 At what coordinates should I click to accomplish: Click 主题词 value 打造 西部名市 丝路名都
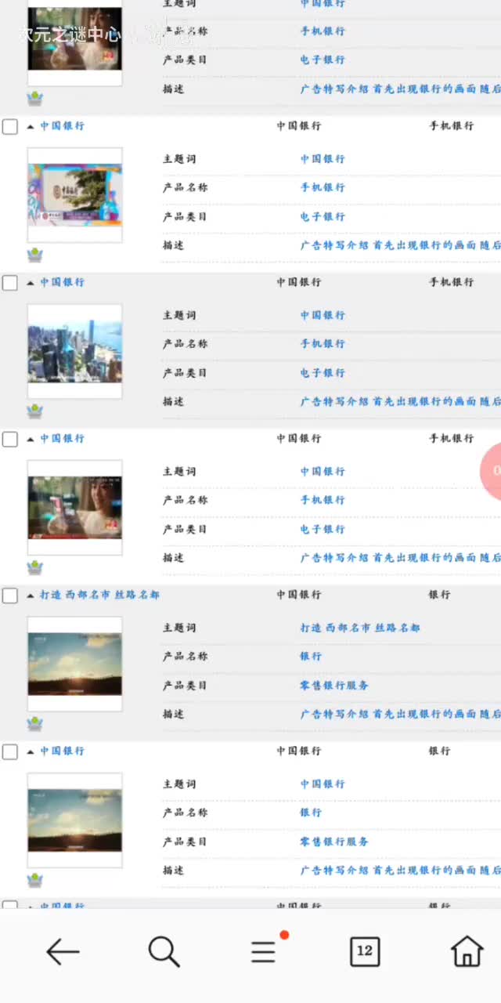point(360,628)
